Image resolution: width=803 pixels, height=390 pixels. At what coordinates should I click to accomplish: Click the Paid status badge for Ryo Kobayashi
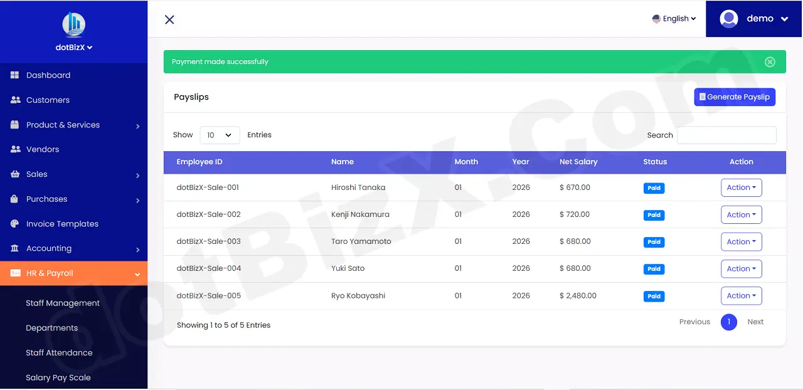point(654,296)
